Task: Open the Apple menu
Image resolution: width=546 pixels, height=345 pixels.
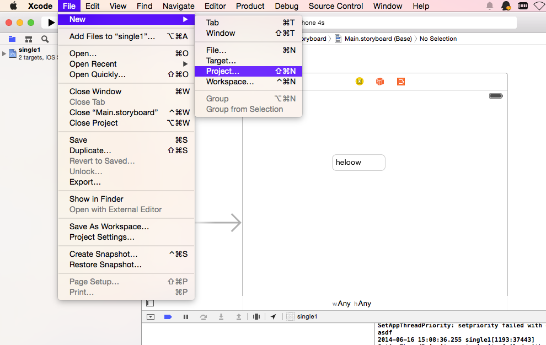Action: tap(13, 6)
